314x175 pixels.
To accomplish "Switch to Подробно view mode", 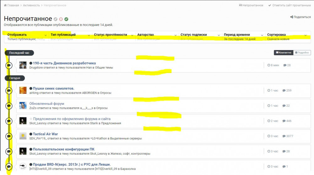I will [x=302, y=53].
